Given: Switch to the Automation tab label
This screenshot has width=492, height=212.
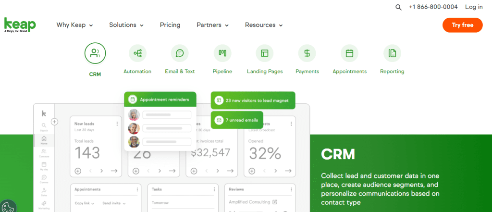Looking at the screenshot, I should [x=137, y=71].
